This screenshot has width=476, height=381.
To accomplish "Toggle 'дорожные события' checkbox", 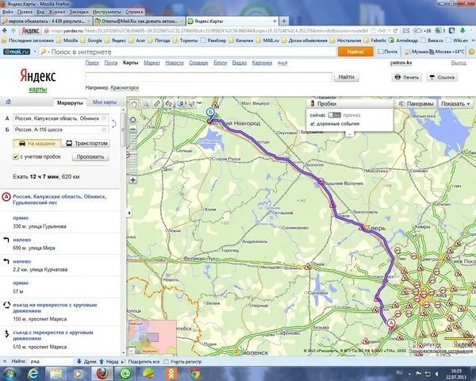I will pos(313,124).
